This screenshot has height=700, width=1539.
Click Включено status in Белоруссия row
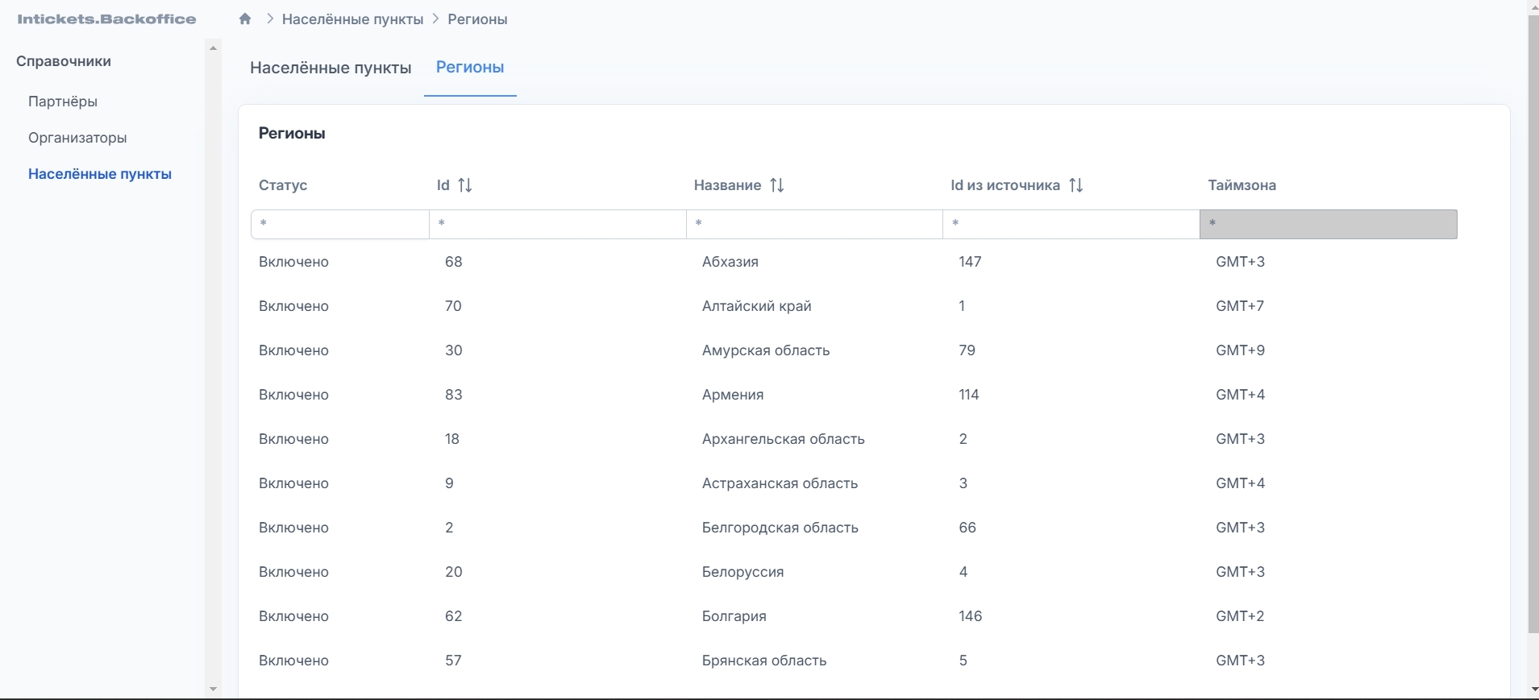(294, 572)
